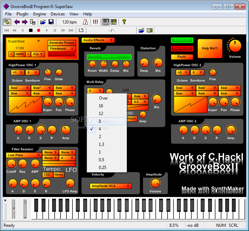This screenshot has width=249, height=231.
Task: Select 0.25 in the delay popup list
Action: pos(107,168)
